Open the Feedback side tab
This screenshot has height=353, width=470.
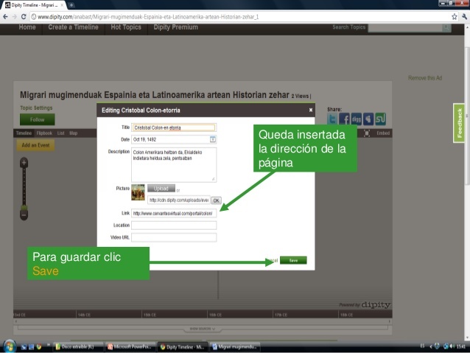click(459, 123)
